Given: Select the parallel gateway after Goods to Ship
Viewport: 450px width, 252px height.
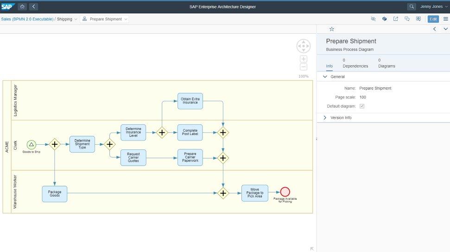Looking at the screenshot, I should [55, 144].
